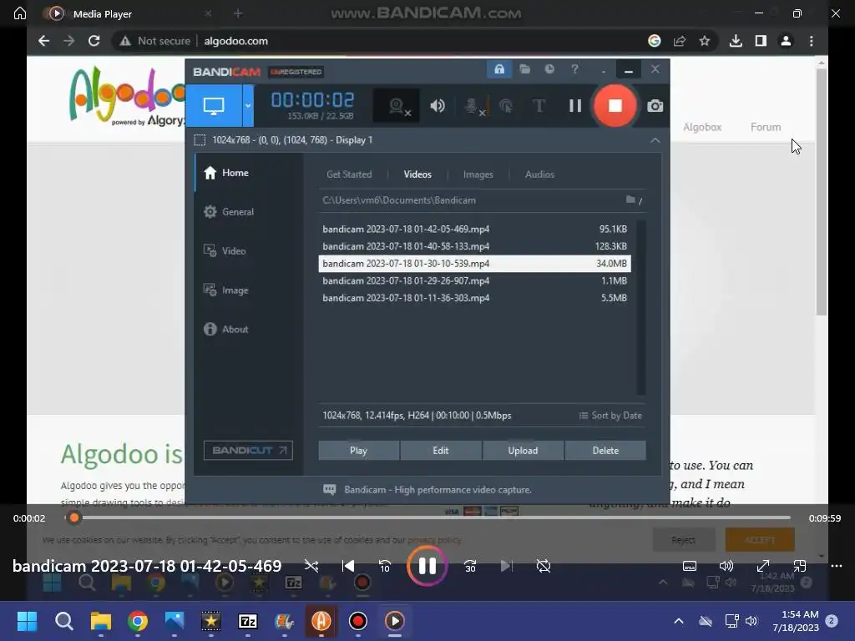Stop the Bandicam recording with red button

(x=615, y=106)
